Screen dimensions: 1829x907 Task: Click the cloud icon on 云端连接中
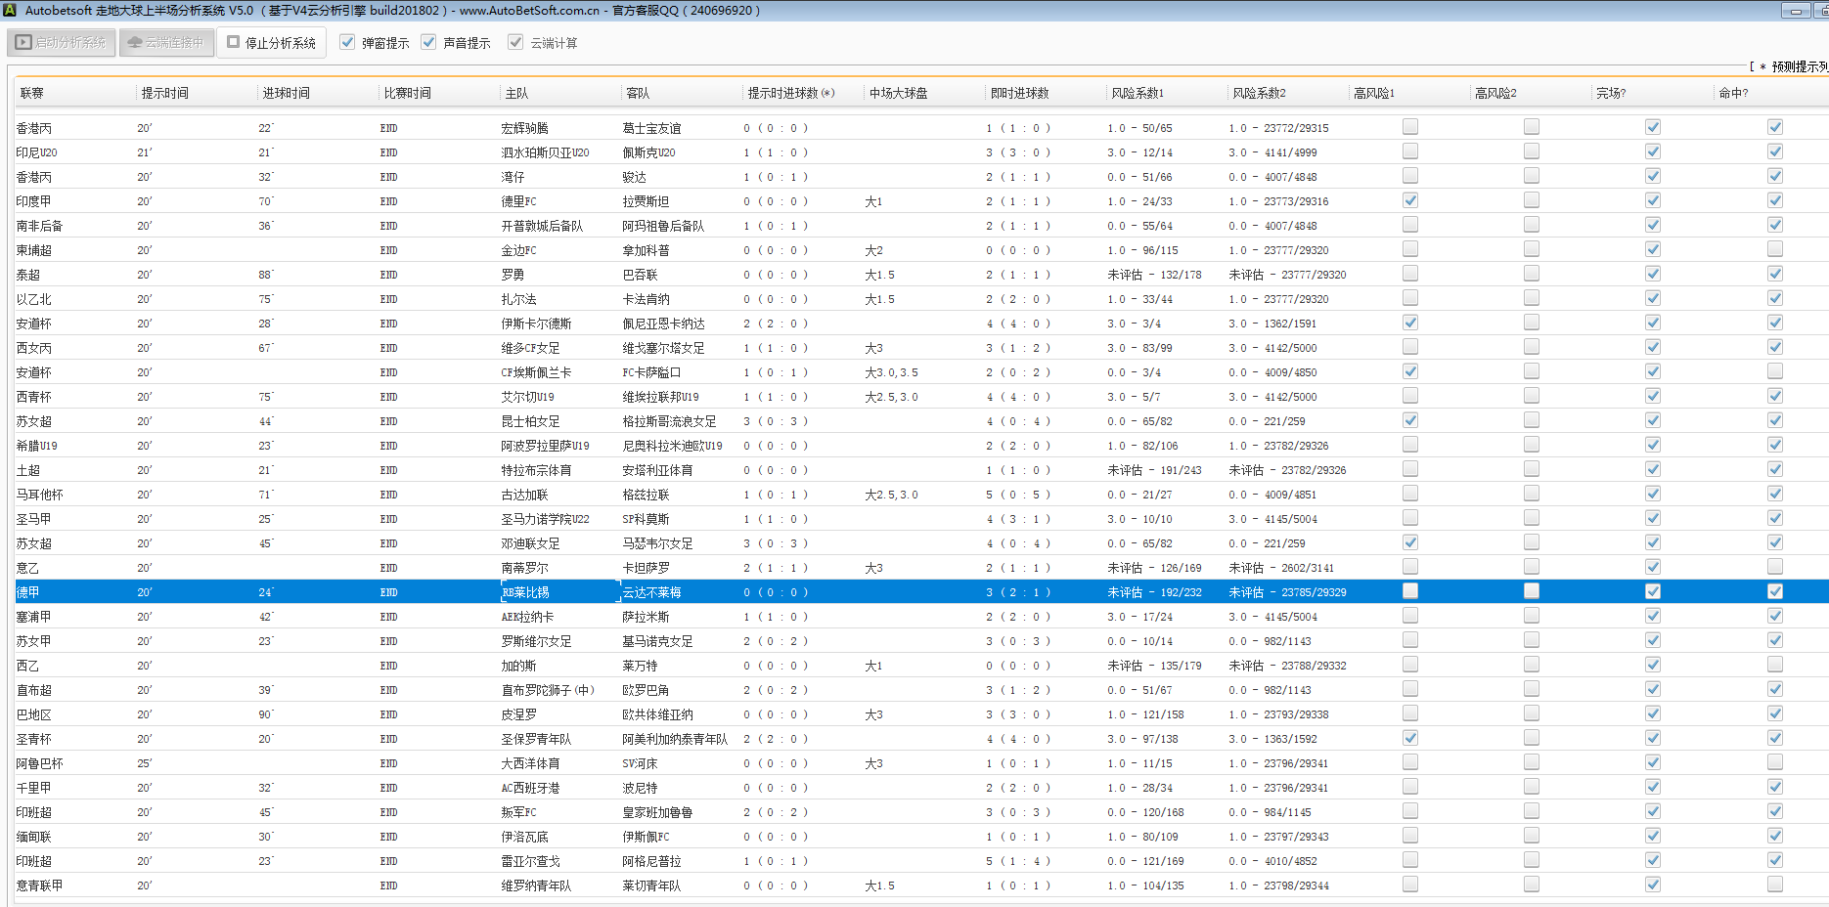[135, 43]
